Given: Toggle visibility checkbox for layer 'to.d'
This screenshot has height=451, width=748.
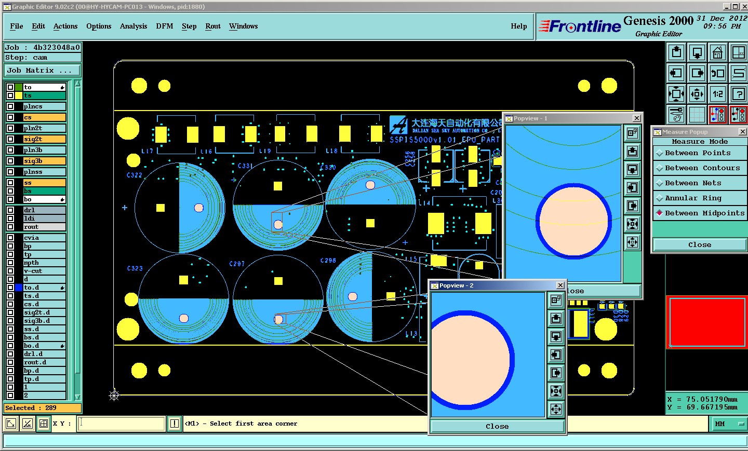Looking at the screenshot, I should point(10,288).
